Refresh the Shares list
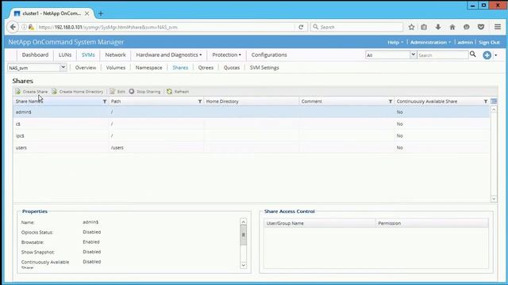 point(178,92)
